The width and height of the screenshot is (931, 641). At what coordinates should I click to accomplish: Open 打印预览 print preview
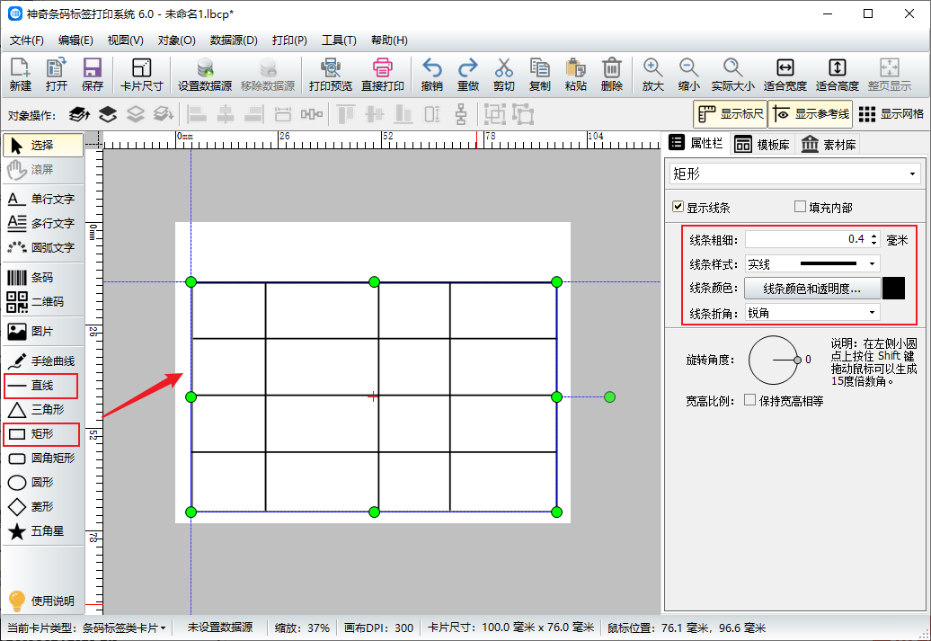(x=330, y=75)
